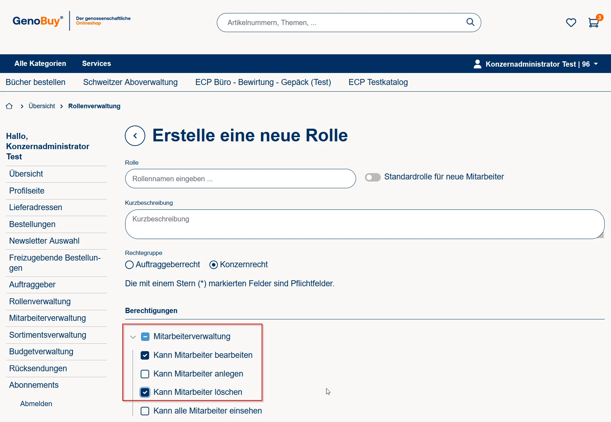611x422 pixels.
Task: Click the round back arrow button
Action: tap(135, 136)
